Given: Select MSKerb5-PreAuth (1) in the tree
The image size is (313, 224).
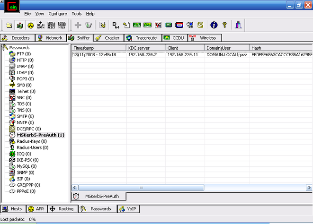Looking at the screenshot, I should (x=41, y=135).
